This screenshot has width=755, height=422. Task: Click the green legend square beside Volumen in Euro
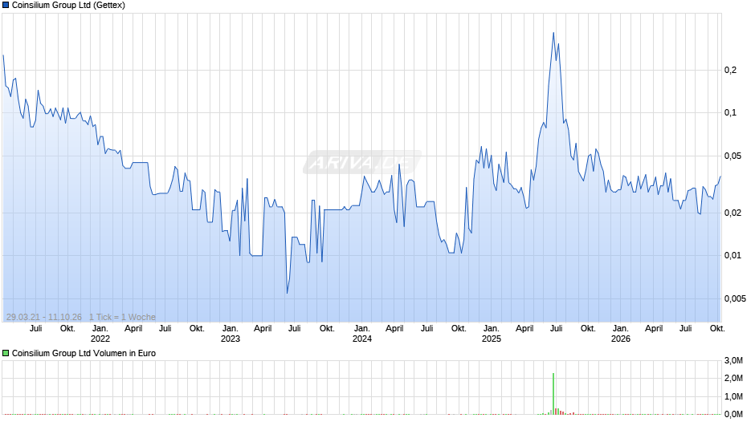coord(6,353)
